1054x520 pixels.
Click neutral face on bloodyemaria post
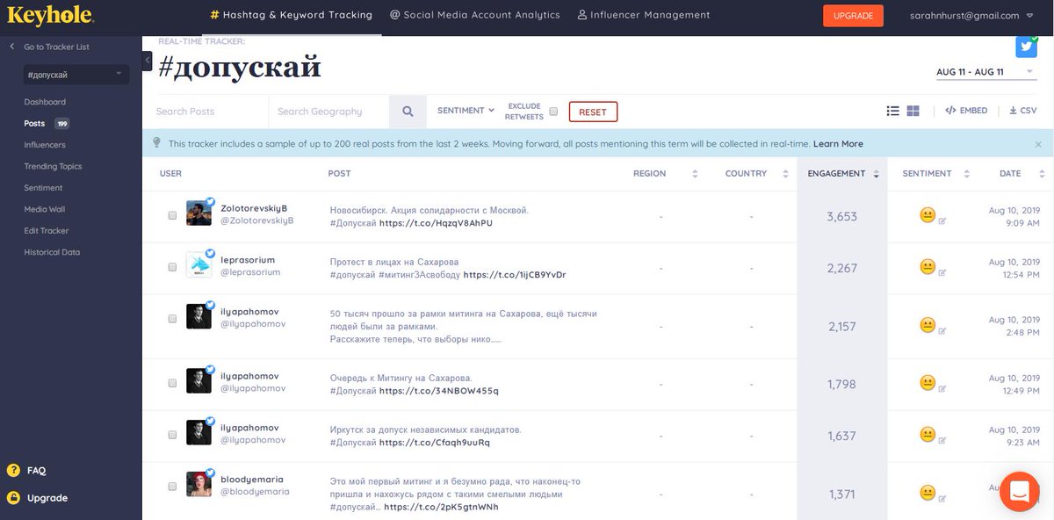[x=927, y=492]
